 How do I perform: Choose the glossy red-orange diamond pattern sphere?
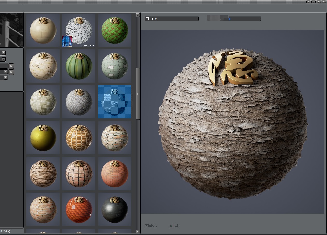[79, 209]
